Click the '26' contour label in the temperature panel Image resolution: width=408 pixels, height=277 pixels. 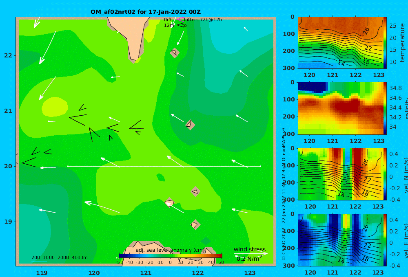point(366,31)
